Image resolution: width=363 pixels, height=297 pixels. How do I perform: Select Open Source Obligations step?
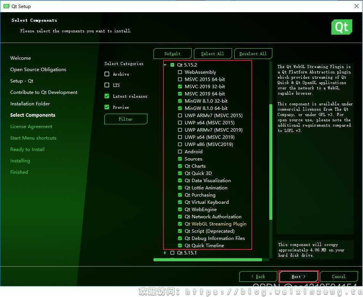click(x=38, y=69)
